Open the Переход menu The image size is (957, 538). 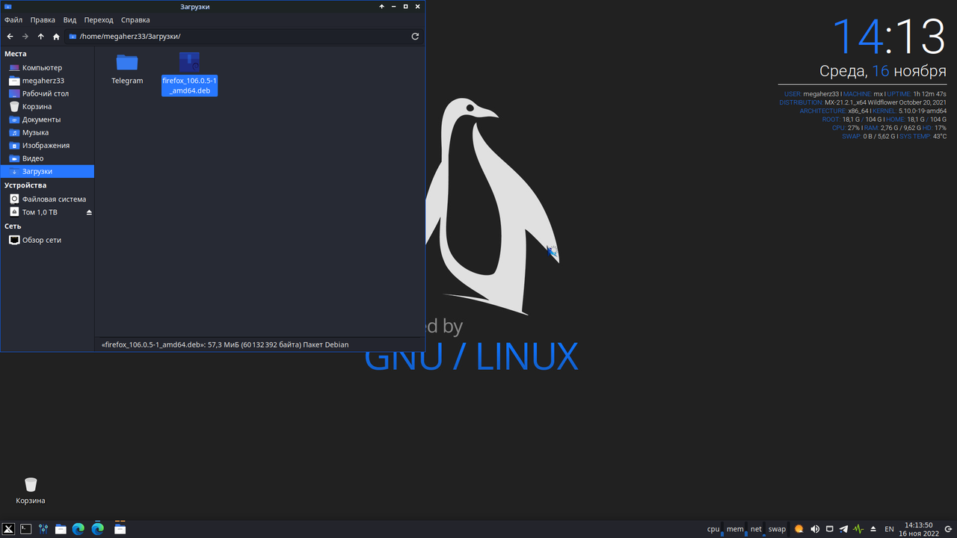click(99, 20)
